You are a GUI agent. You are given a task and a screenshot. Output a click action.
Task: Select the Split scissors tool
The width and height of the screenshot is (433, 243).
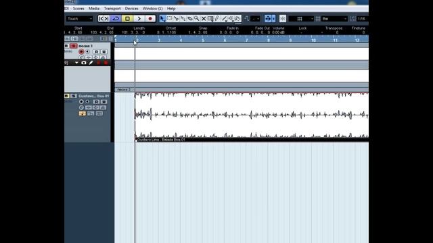tap(176, 19)
